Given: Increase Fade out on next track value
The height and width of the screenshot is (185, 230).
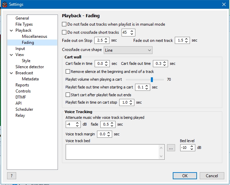Looking at the screenshot, I should (187, 39).
